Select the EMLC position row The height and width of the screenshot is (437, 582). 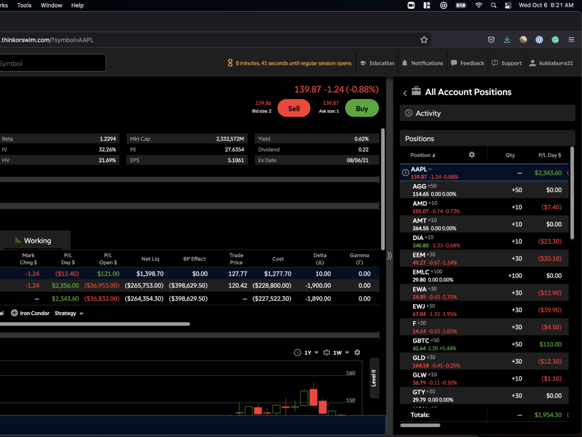point(484,276)
